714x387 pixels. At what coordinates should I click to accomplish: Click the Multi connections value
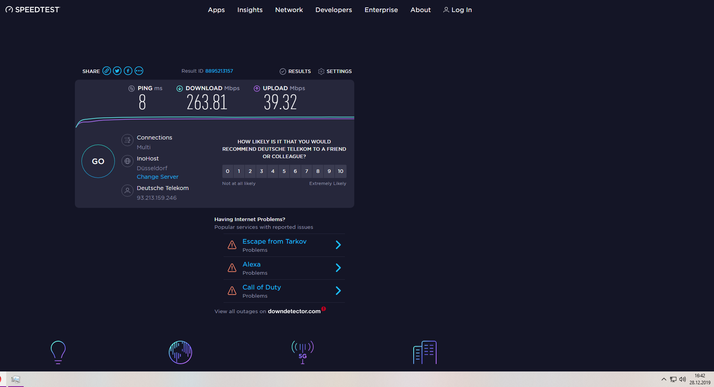tap(144, 147)
